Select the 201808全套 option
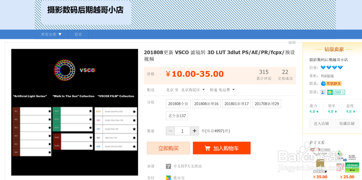 pos(178,104)
